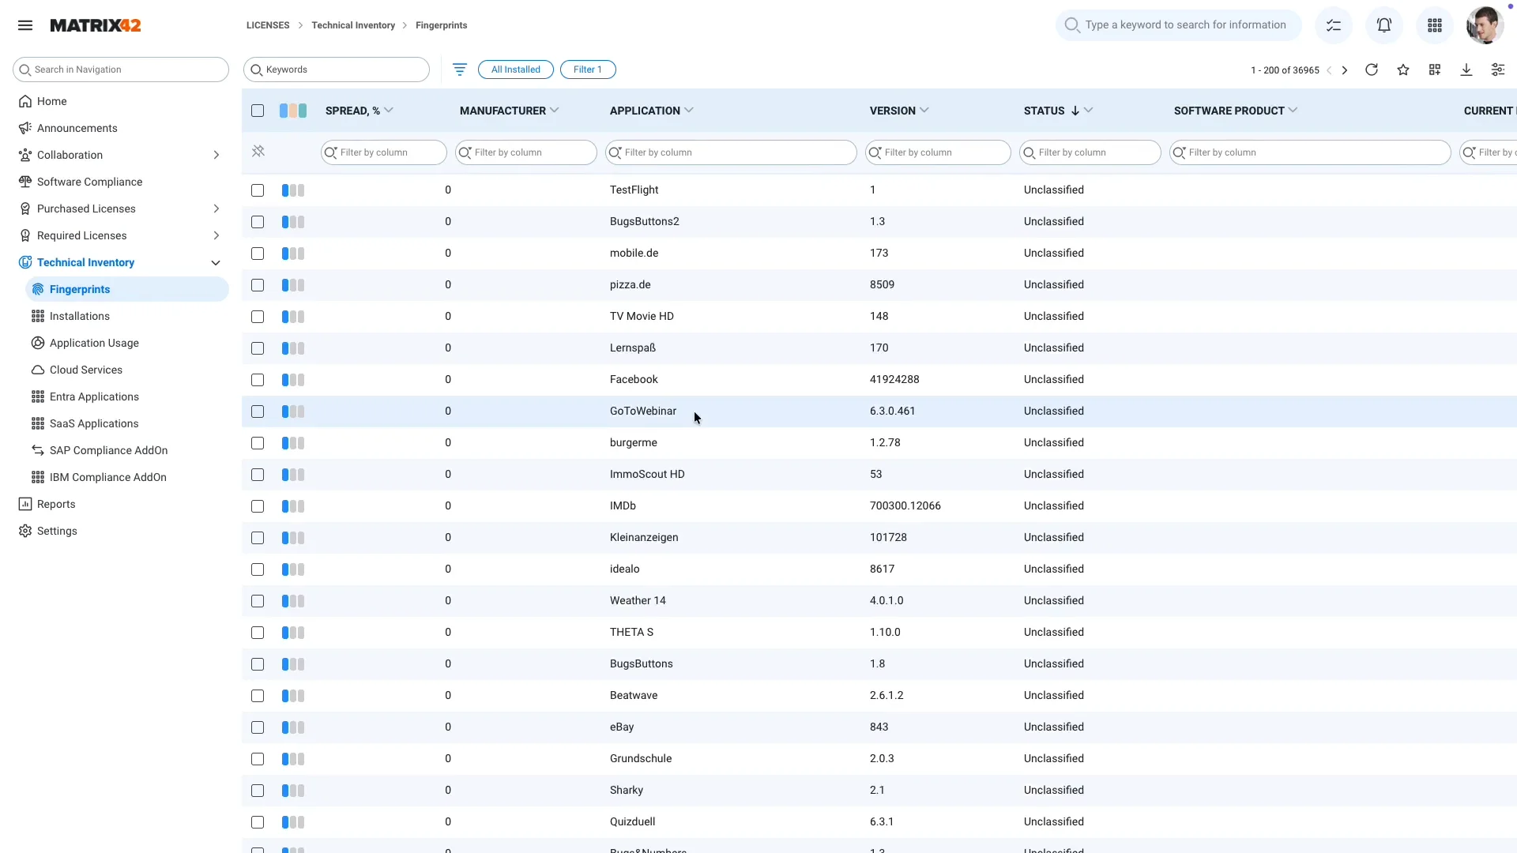
Task: Open the Manufacturer column dropdown
Action: pyautogui.click(x=555, y=111)
